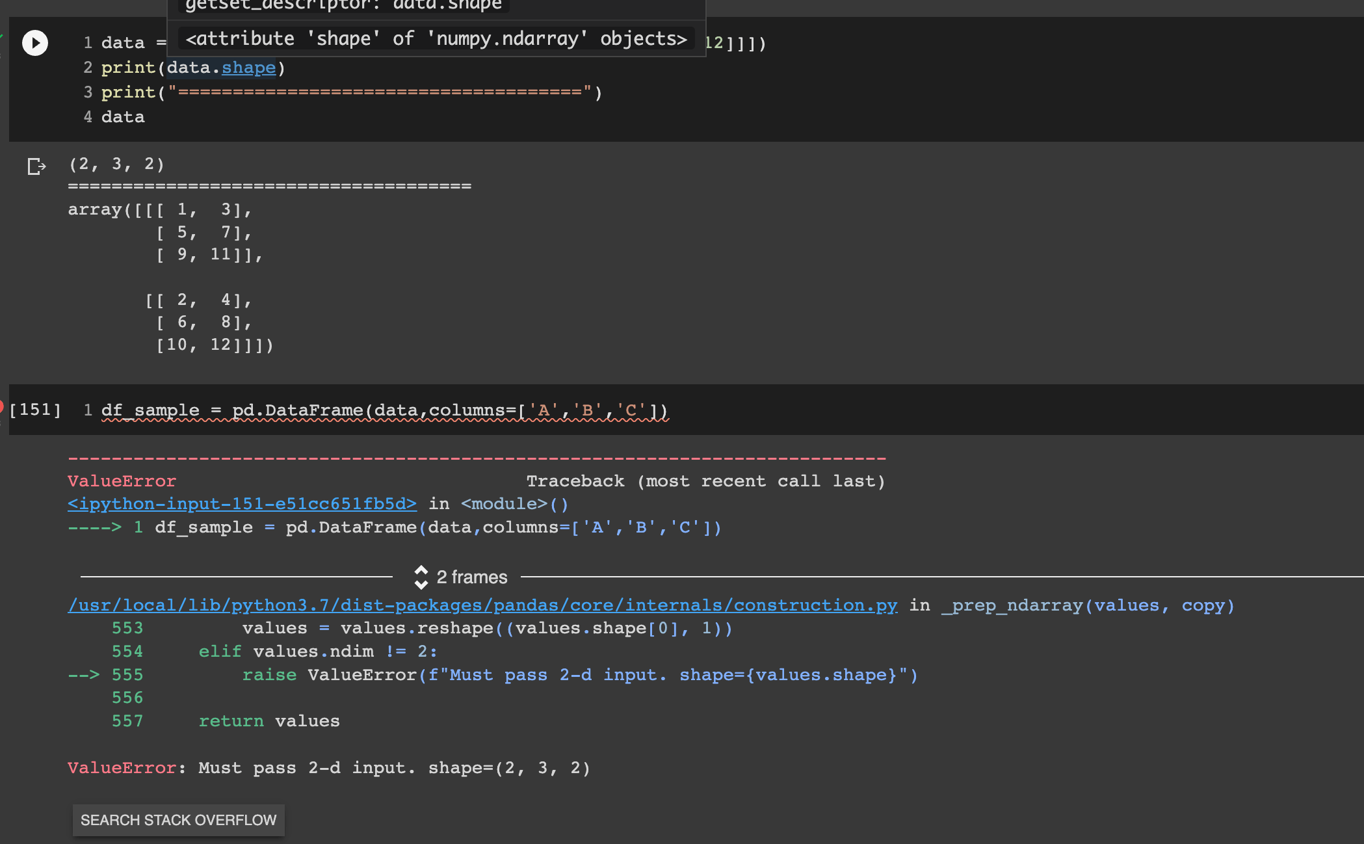Viewport: 1364px width, 844px height.
Task: Click the run control in the top-left gutter
Action: pos(35,43)
